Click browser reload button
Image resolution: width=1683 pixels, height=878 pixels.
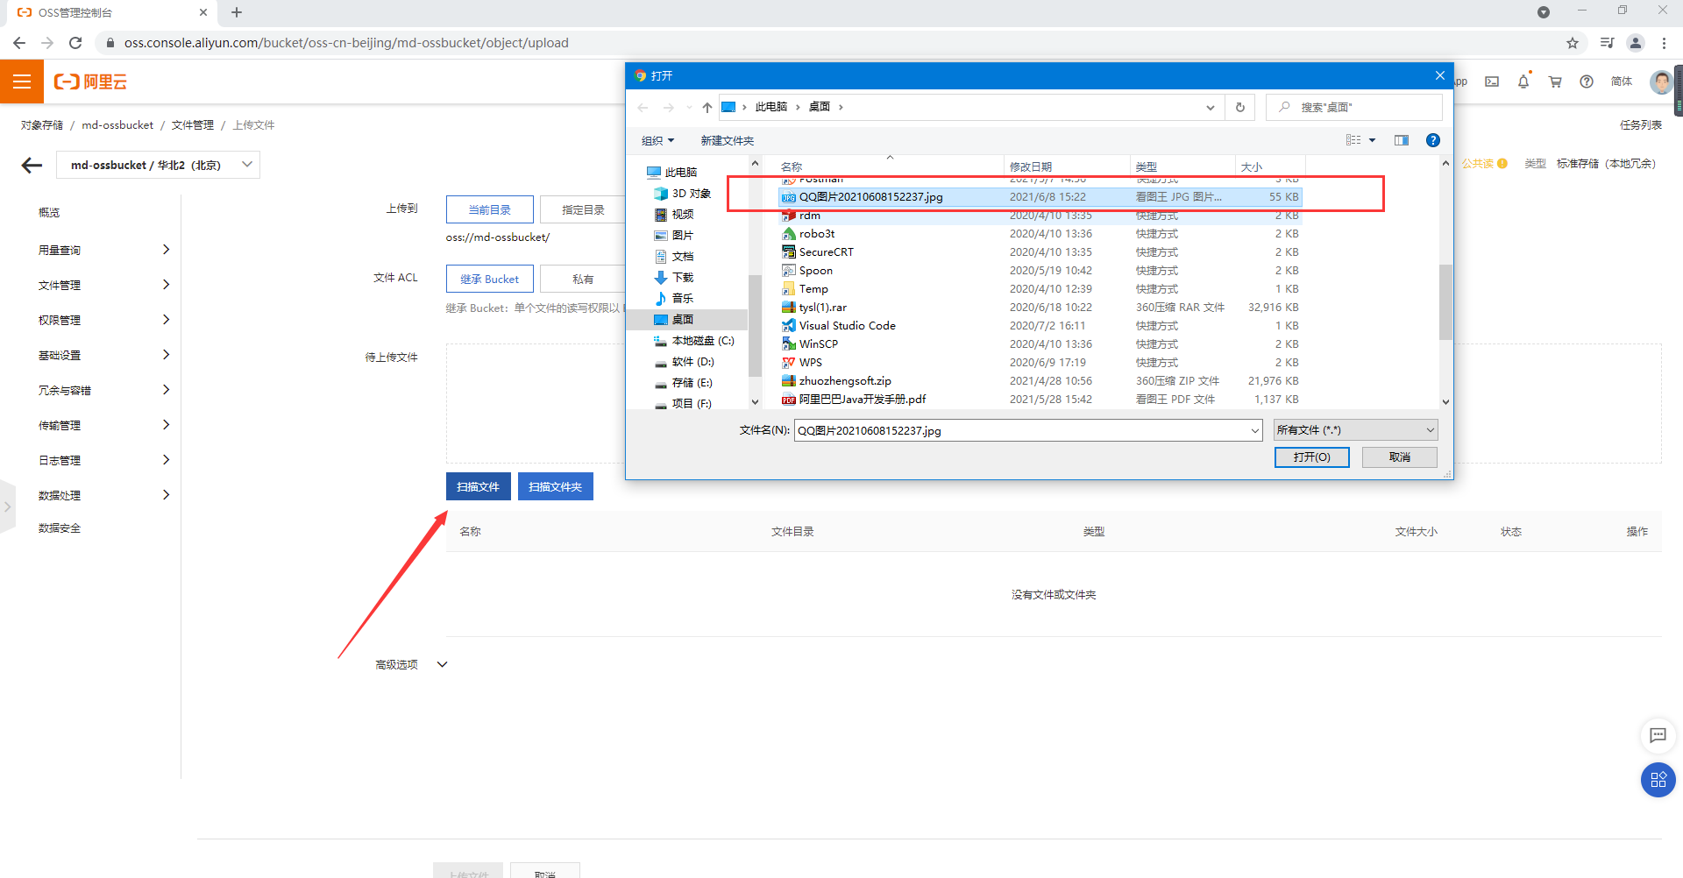75,43
